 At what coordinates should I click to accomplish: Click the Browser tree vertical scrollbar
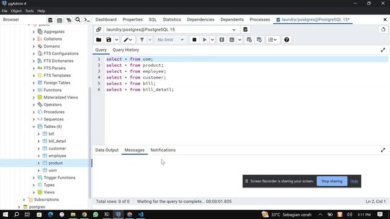90,143
